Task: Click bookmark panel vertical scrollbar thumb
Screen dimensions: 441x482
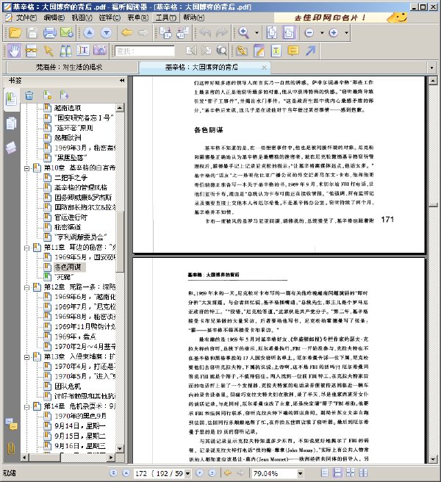Action: (x=120, y=242)
